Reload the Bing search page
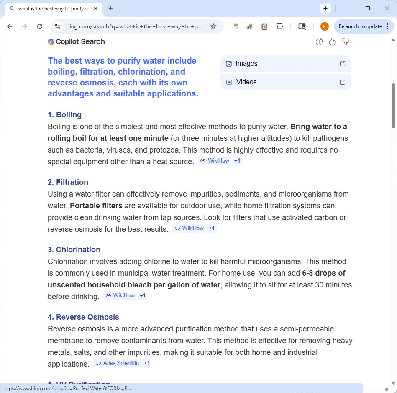Image resolution: width=397 pixels, height=393 pixels. [40, 26]
